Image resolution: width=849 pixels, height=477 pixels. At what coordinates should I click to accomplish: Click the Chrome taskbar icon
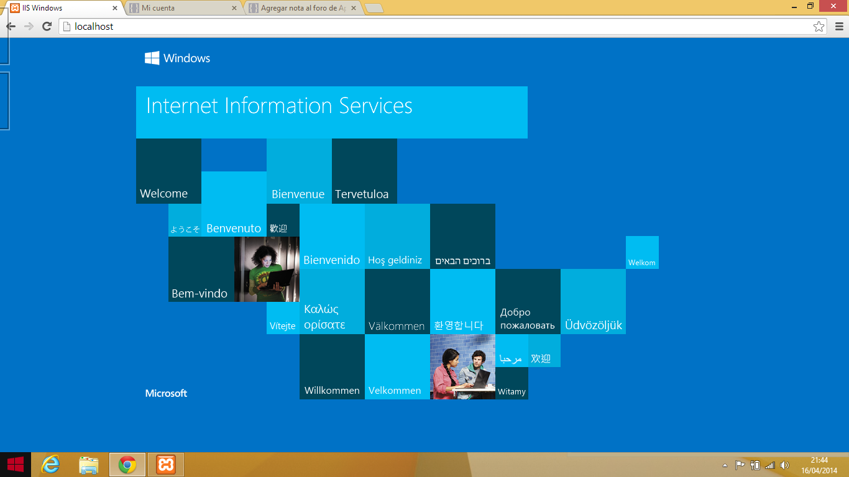127,465
